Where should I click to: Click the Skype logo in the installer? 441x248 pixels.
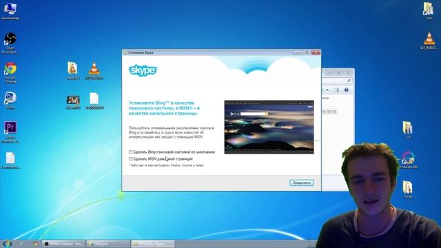[x=143, y=70]
